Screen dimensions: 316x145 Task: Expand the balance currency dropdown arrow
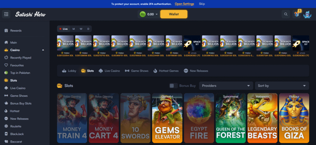click(x=156, y=14)
